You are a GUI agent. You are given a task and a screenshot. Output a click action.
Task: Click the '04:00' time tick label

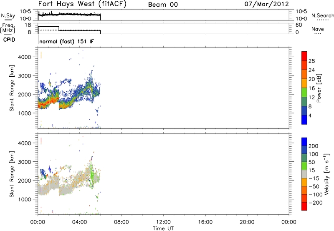click(x=79, y=222)
